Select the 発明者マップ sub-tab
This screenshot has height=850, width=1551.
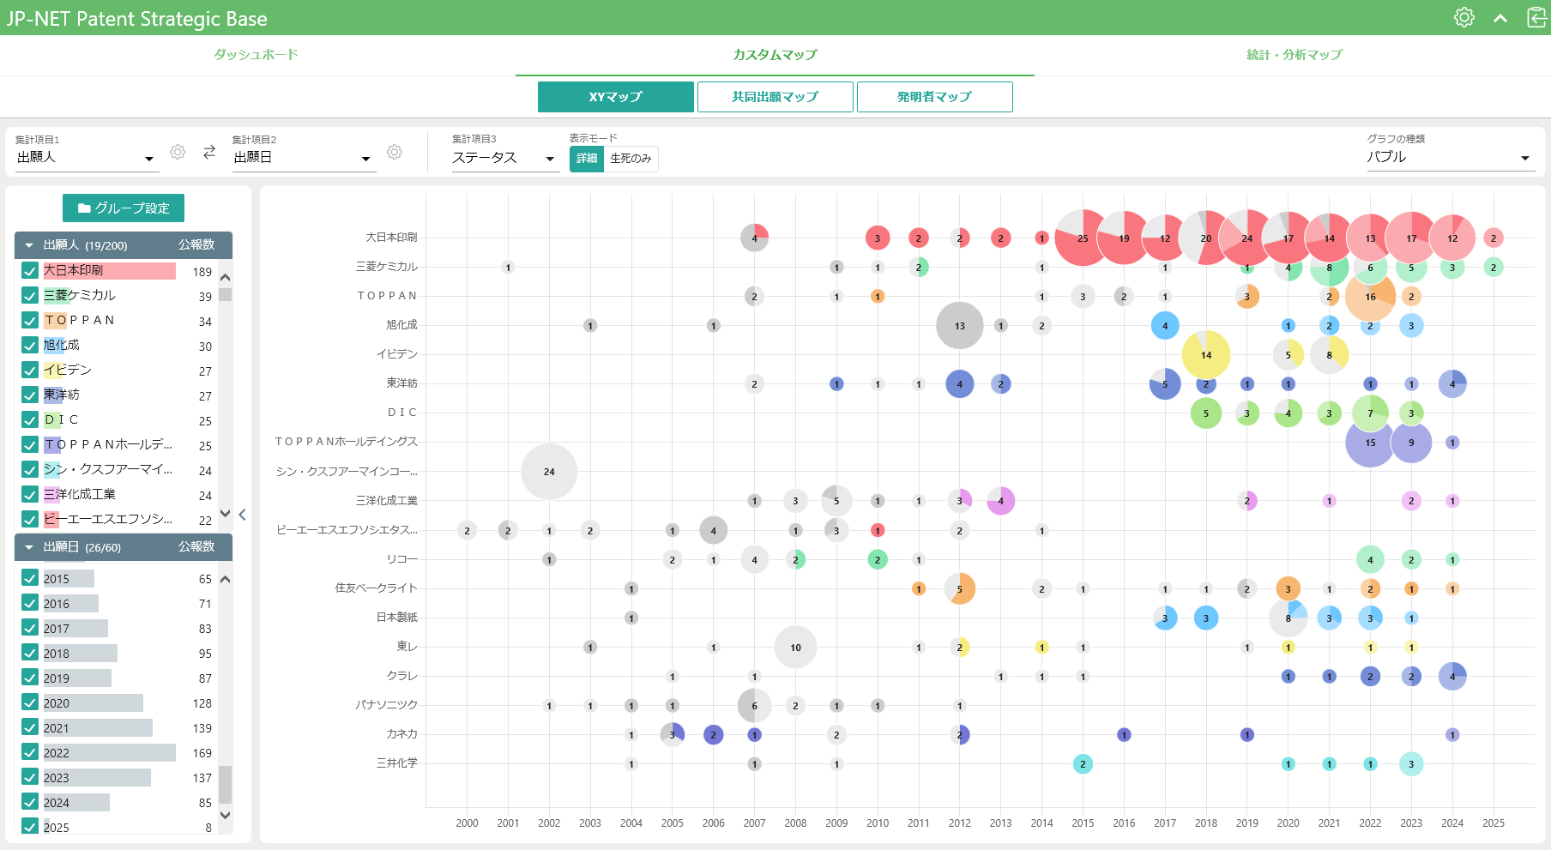click(x=934, y=97)
